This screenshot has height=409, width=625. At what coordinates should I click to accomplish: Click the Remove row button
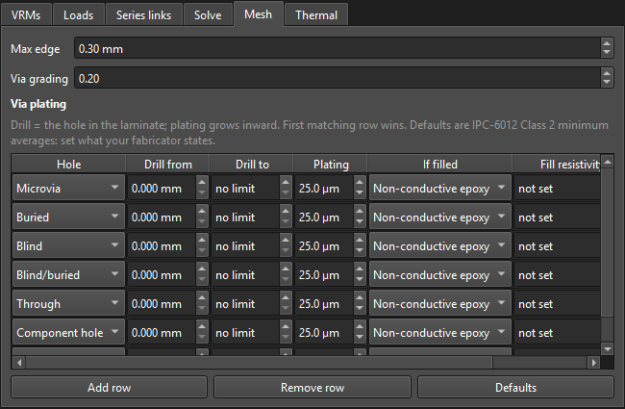(312, 387)
